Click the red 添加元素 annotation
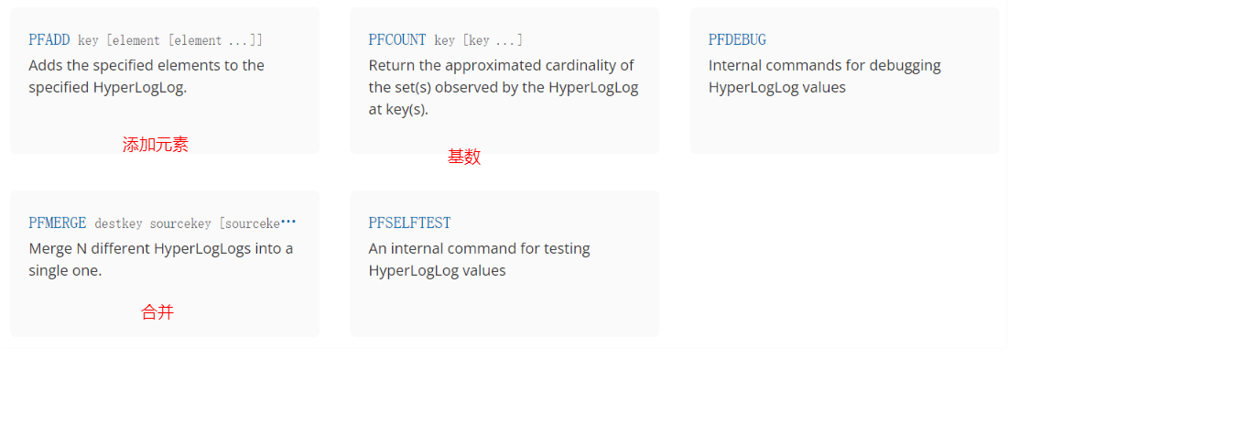The image size is (1258, 436). (156, 145)
